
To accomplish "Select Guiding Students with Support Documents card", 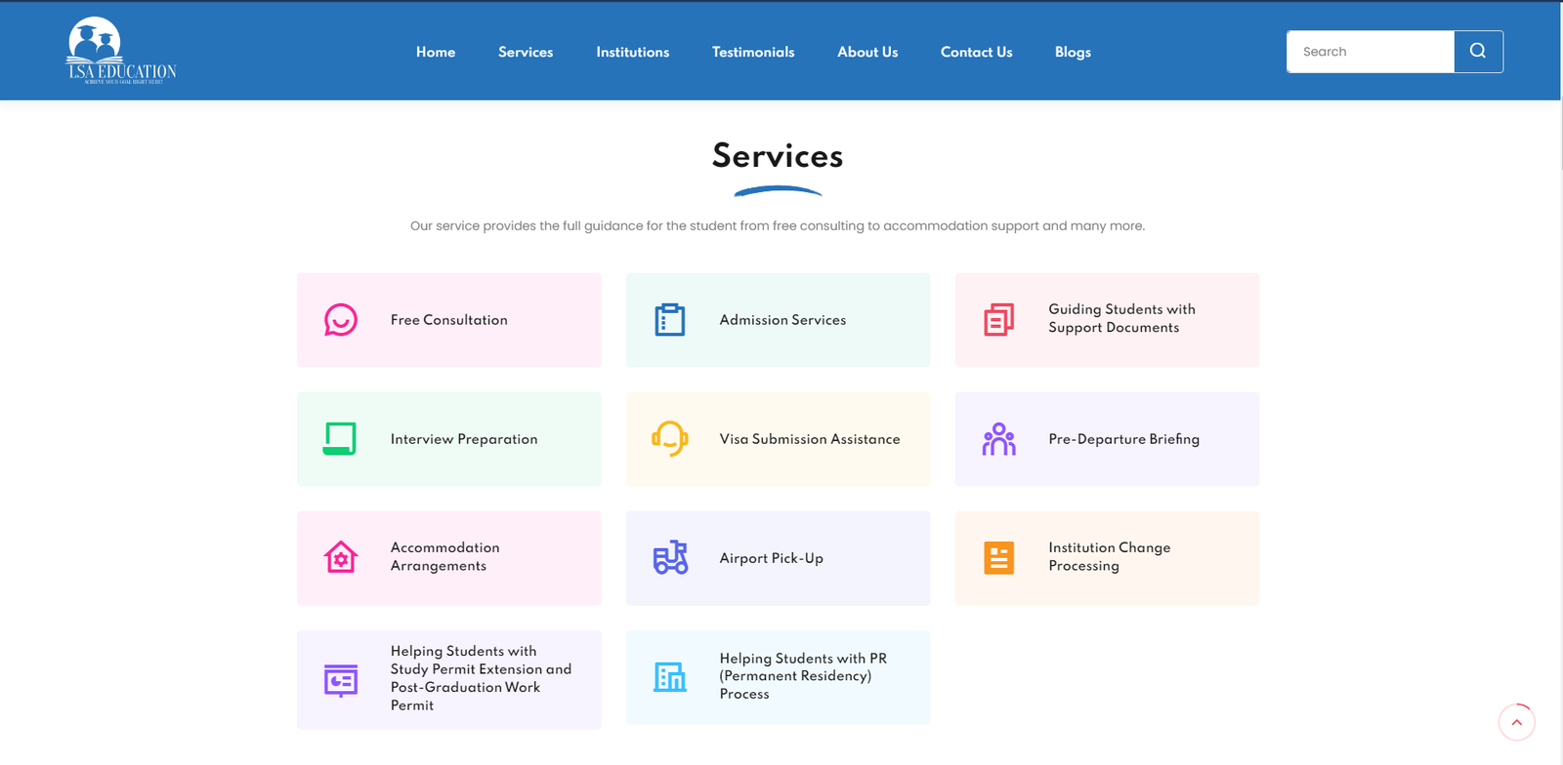I will pyautogui.click(x=1107, y=320).
